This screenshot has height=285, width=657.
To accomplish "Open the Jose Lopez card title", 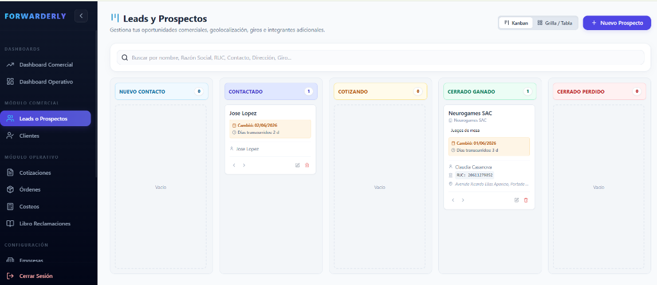I will coord(243,113).
